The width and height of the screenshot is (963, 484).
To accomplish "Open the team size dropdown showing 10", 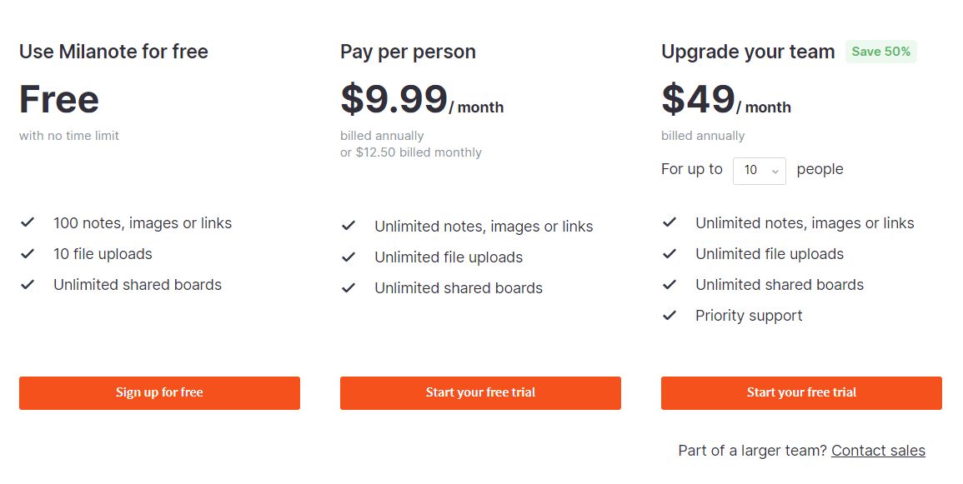I will [x=759, y=170].
